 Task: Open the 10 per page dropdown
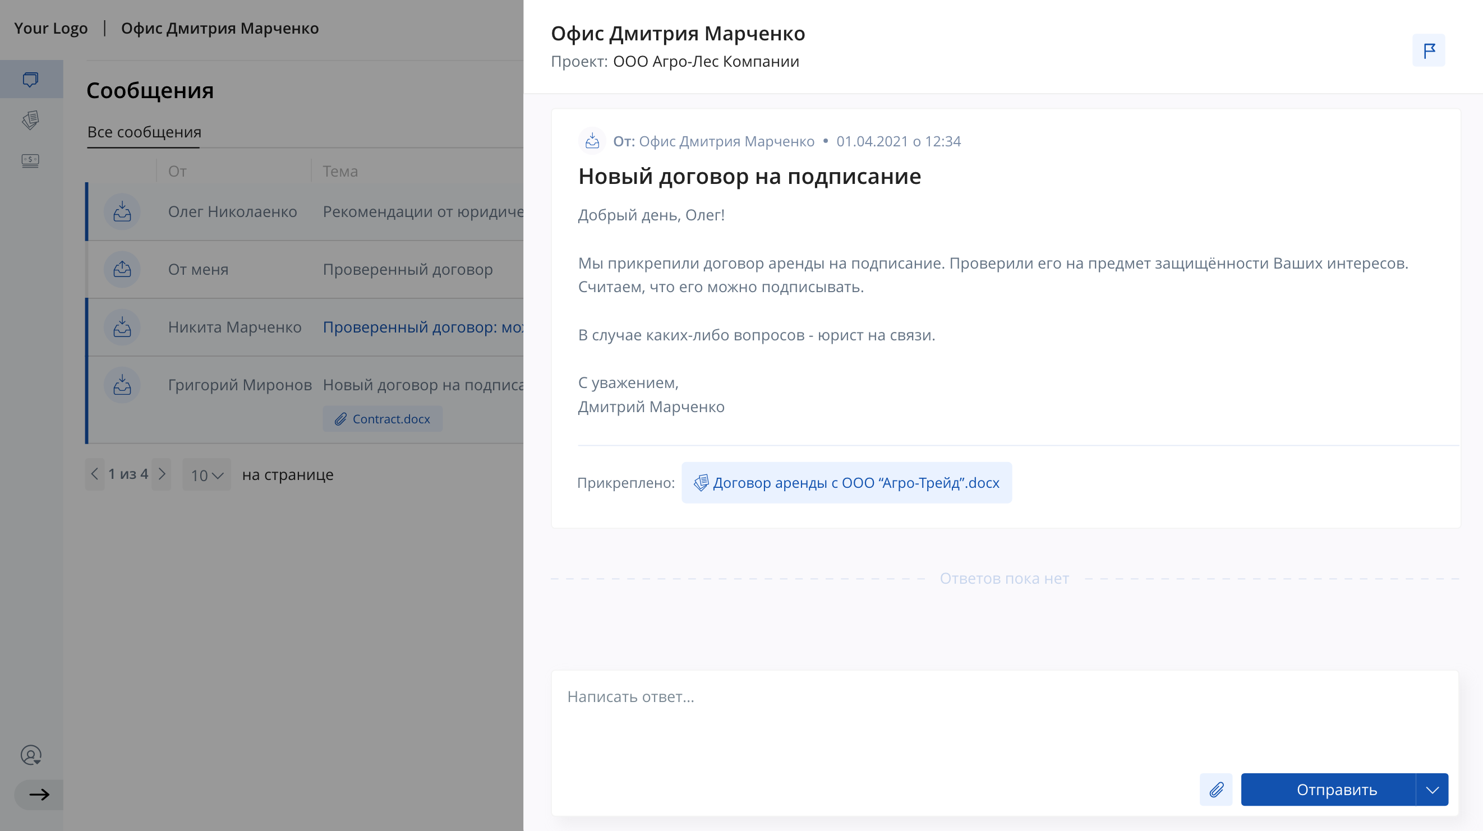tap(206, 475)
